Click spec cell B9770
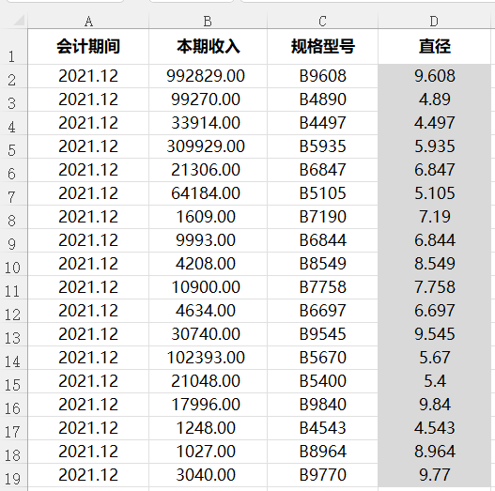Image resolution: width=495 pixels, height=491 pixels. [322, 476]
